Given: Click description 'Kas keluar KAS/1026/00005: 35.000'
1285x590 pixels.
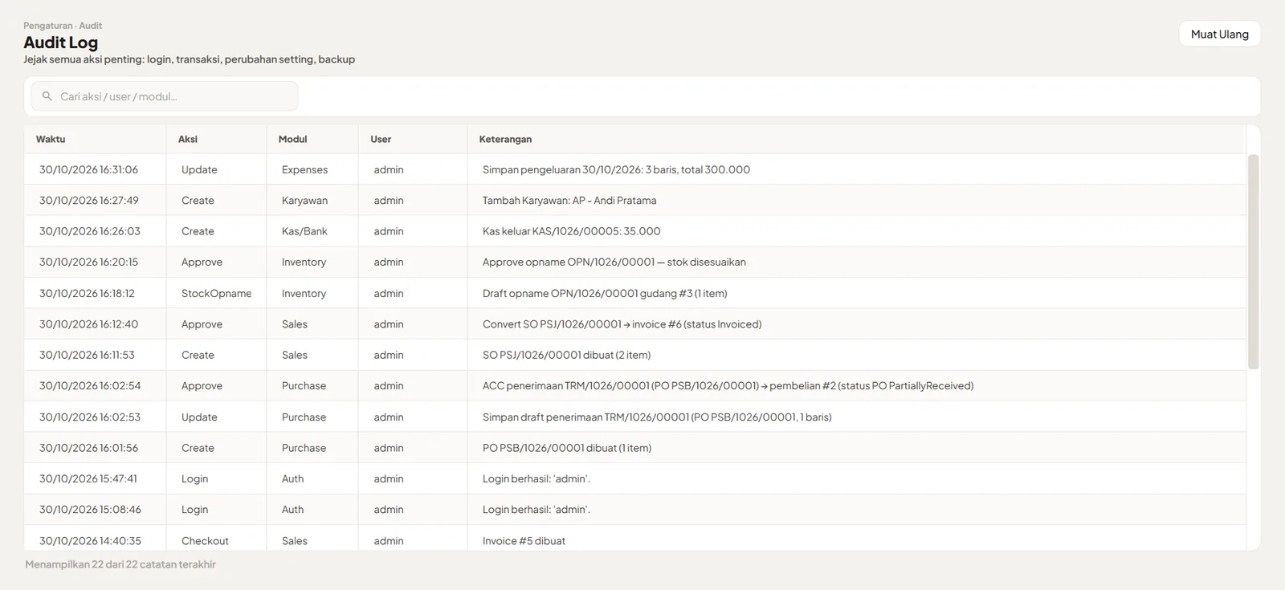Looking at the screenshot, I should 571,231.
